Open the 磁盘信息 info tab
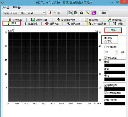The width and height of the screenshot is (128, 117). click(31, 24)
